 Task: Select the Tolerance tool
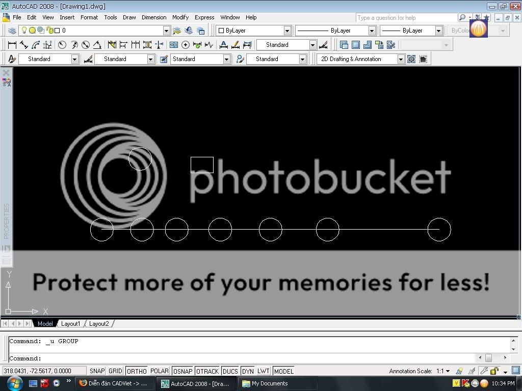pos(173,45)
